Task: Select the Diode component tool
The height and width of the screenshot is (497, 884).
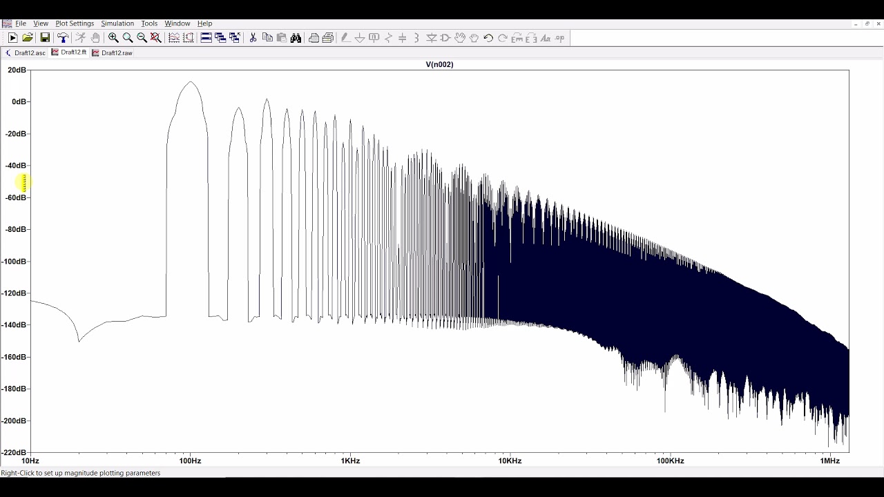Action: click(431, 38)
